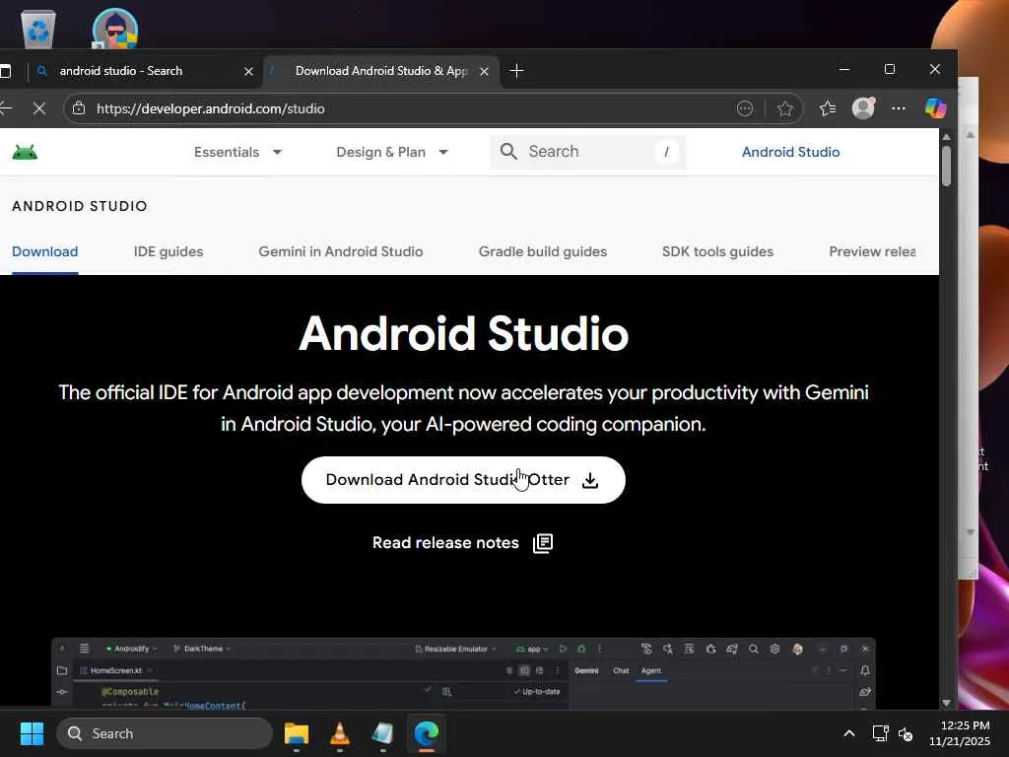Screen dimensions: 1009x757
Task: Click the Windows taskbar Search box
Action: point(165,733)
